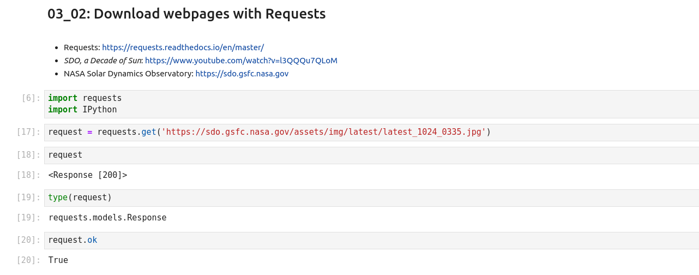This screenshot has height=275, width=699.
Task: Click the 'SDO, a Decade of Sun' italic text
Action: pos(103,61)
